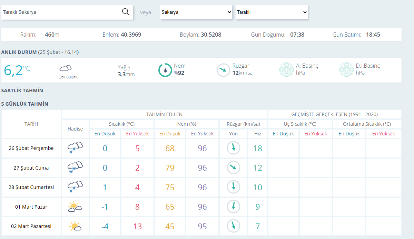Click the partly sunny icon for 01 Mart Pazar
The width and height of the screenshot is (414, 239).
coord(75,207)
